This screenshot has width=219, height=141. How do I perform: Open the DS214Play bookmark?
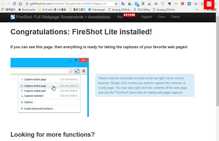tap(142, 10)
